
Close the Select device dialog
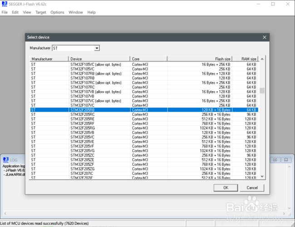point(264,37)
